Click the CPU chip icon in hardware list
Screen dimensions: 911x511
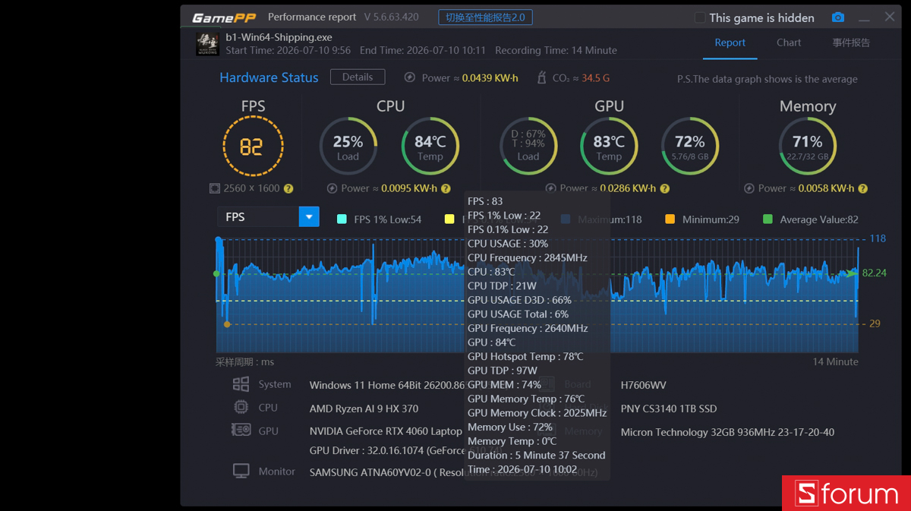pyautogui.click(x=241, y=407)
